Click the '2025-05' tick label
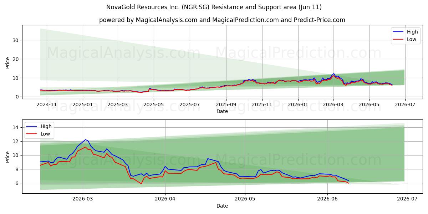Viewport: 428px width, 214px height. (153, 105)
